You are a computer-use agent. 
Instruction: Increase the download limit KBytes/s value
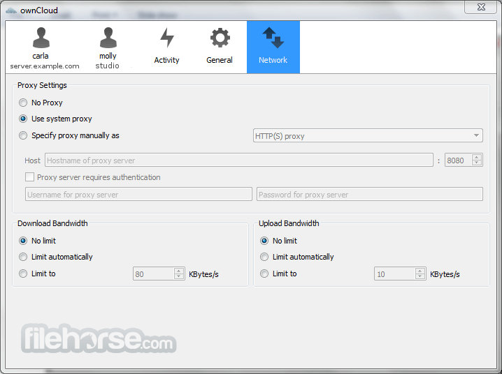click(x=179, y=271)
